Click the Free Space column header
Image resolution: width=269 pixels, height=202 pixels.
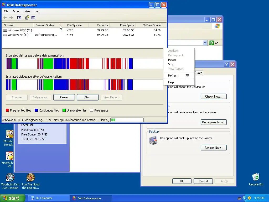[x=123, y=25]
